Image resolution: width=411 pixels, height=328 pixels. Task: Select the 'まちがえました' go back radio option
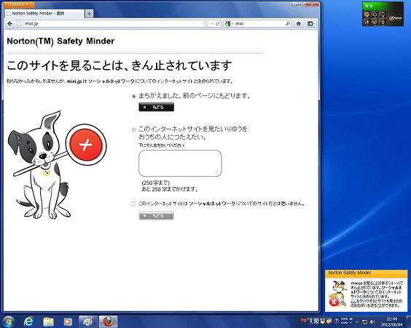[134, 96]
